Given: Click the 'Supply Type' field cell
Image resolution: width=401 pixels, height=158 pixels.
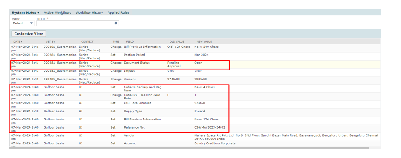Looking at the screenshot, I should pyautogui.click(x=133, y=111).
